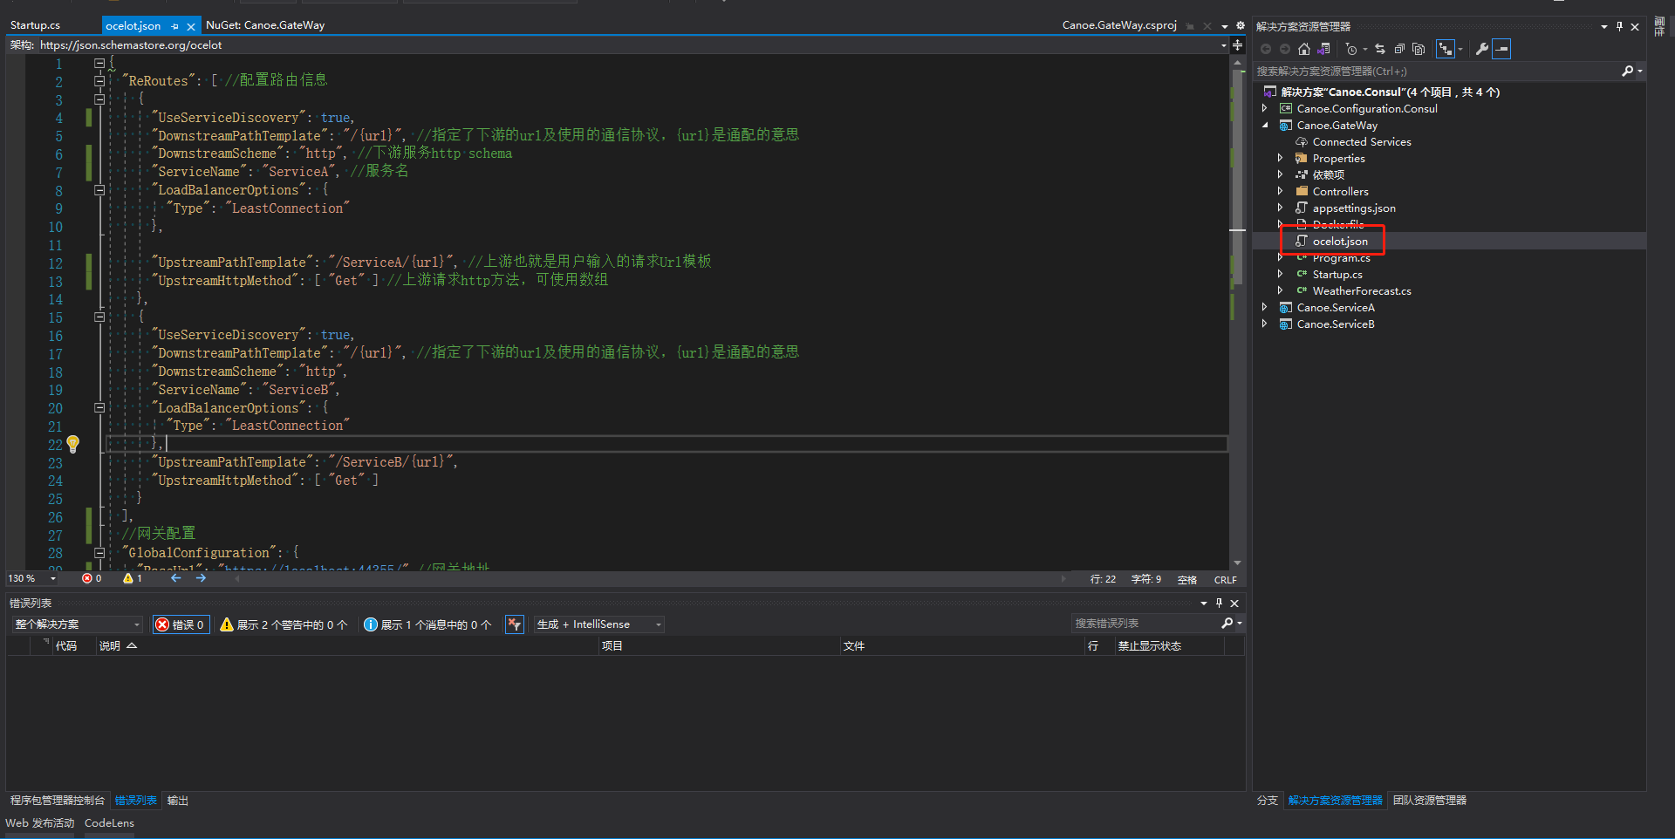Expand the appsettings.json node
1675x839 pixels.
point(1281,208)
